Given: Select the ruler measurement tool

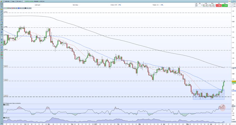Looking at the screenshot, I should [x=2, y=12].
